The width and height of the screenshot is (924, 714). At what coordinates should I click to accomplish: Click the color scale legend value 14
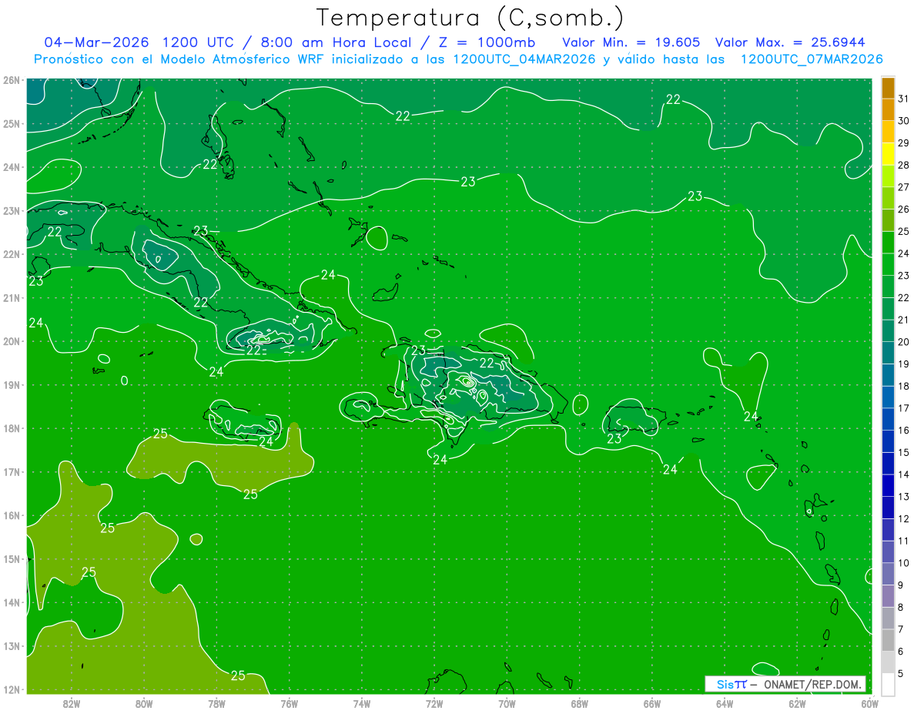tap(904, 474)
